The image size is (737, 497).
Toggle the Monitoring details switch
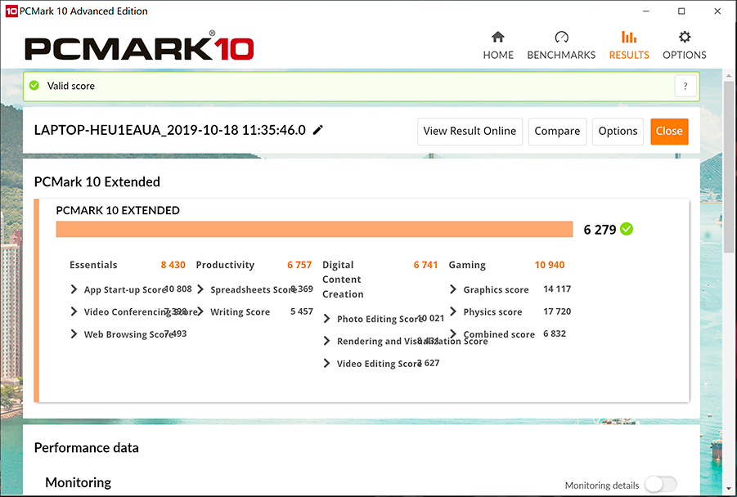click(x=660, y=484)
